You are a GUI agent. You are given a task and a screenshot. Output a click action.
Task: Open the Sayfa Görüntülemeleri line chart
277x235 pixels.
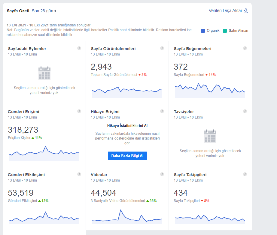(127, 92)
